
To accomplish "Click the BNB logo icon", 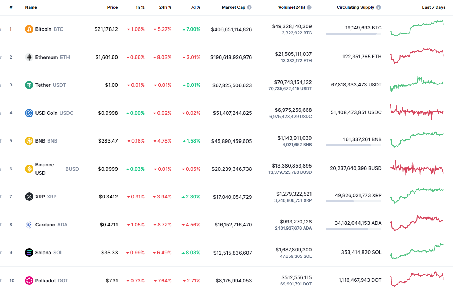I will [x=29, y=141].
